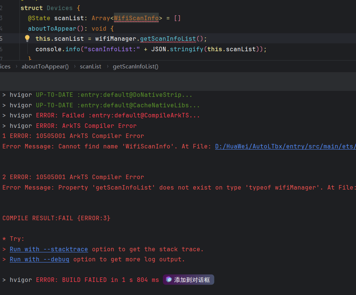Screen dimensions: 356x295
Task: Select the scanList breadcrumb item
Action: [x=90, y=66]
